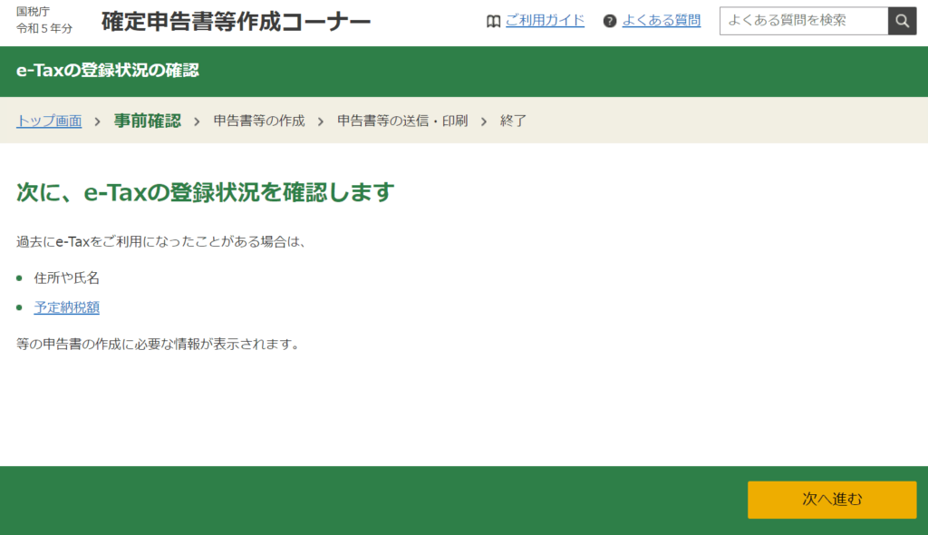
Task: Go back to トップ画面 via breadcrumb
Action: (49, 121)
